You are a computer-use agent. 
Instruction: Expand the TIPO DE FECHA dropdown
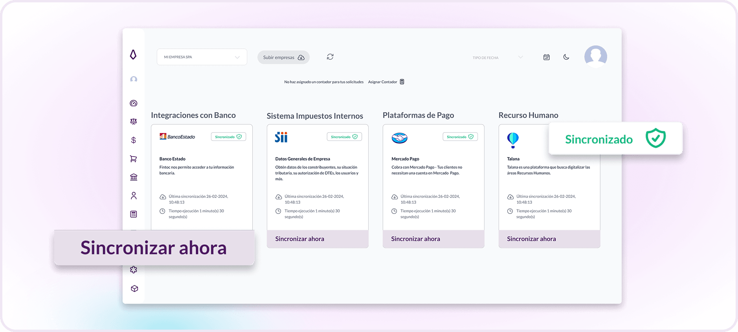pyautogui.click(x=498, y=58)
